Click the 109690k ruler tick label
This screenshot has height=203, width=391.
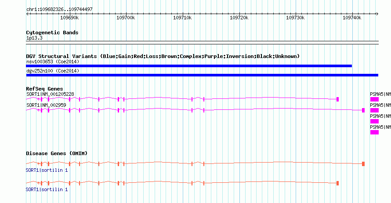click(x=69, y=18)
